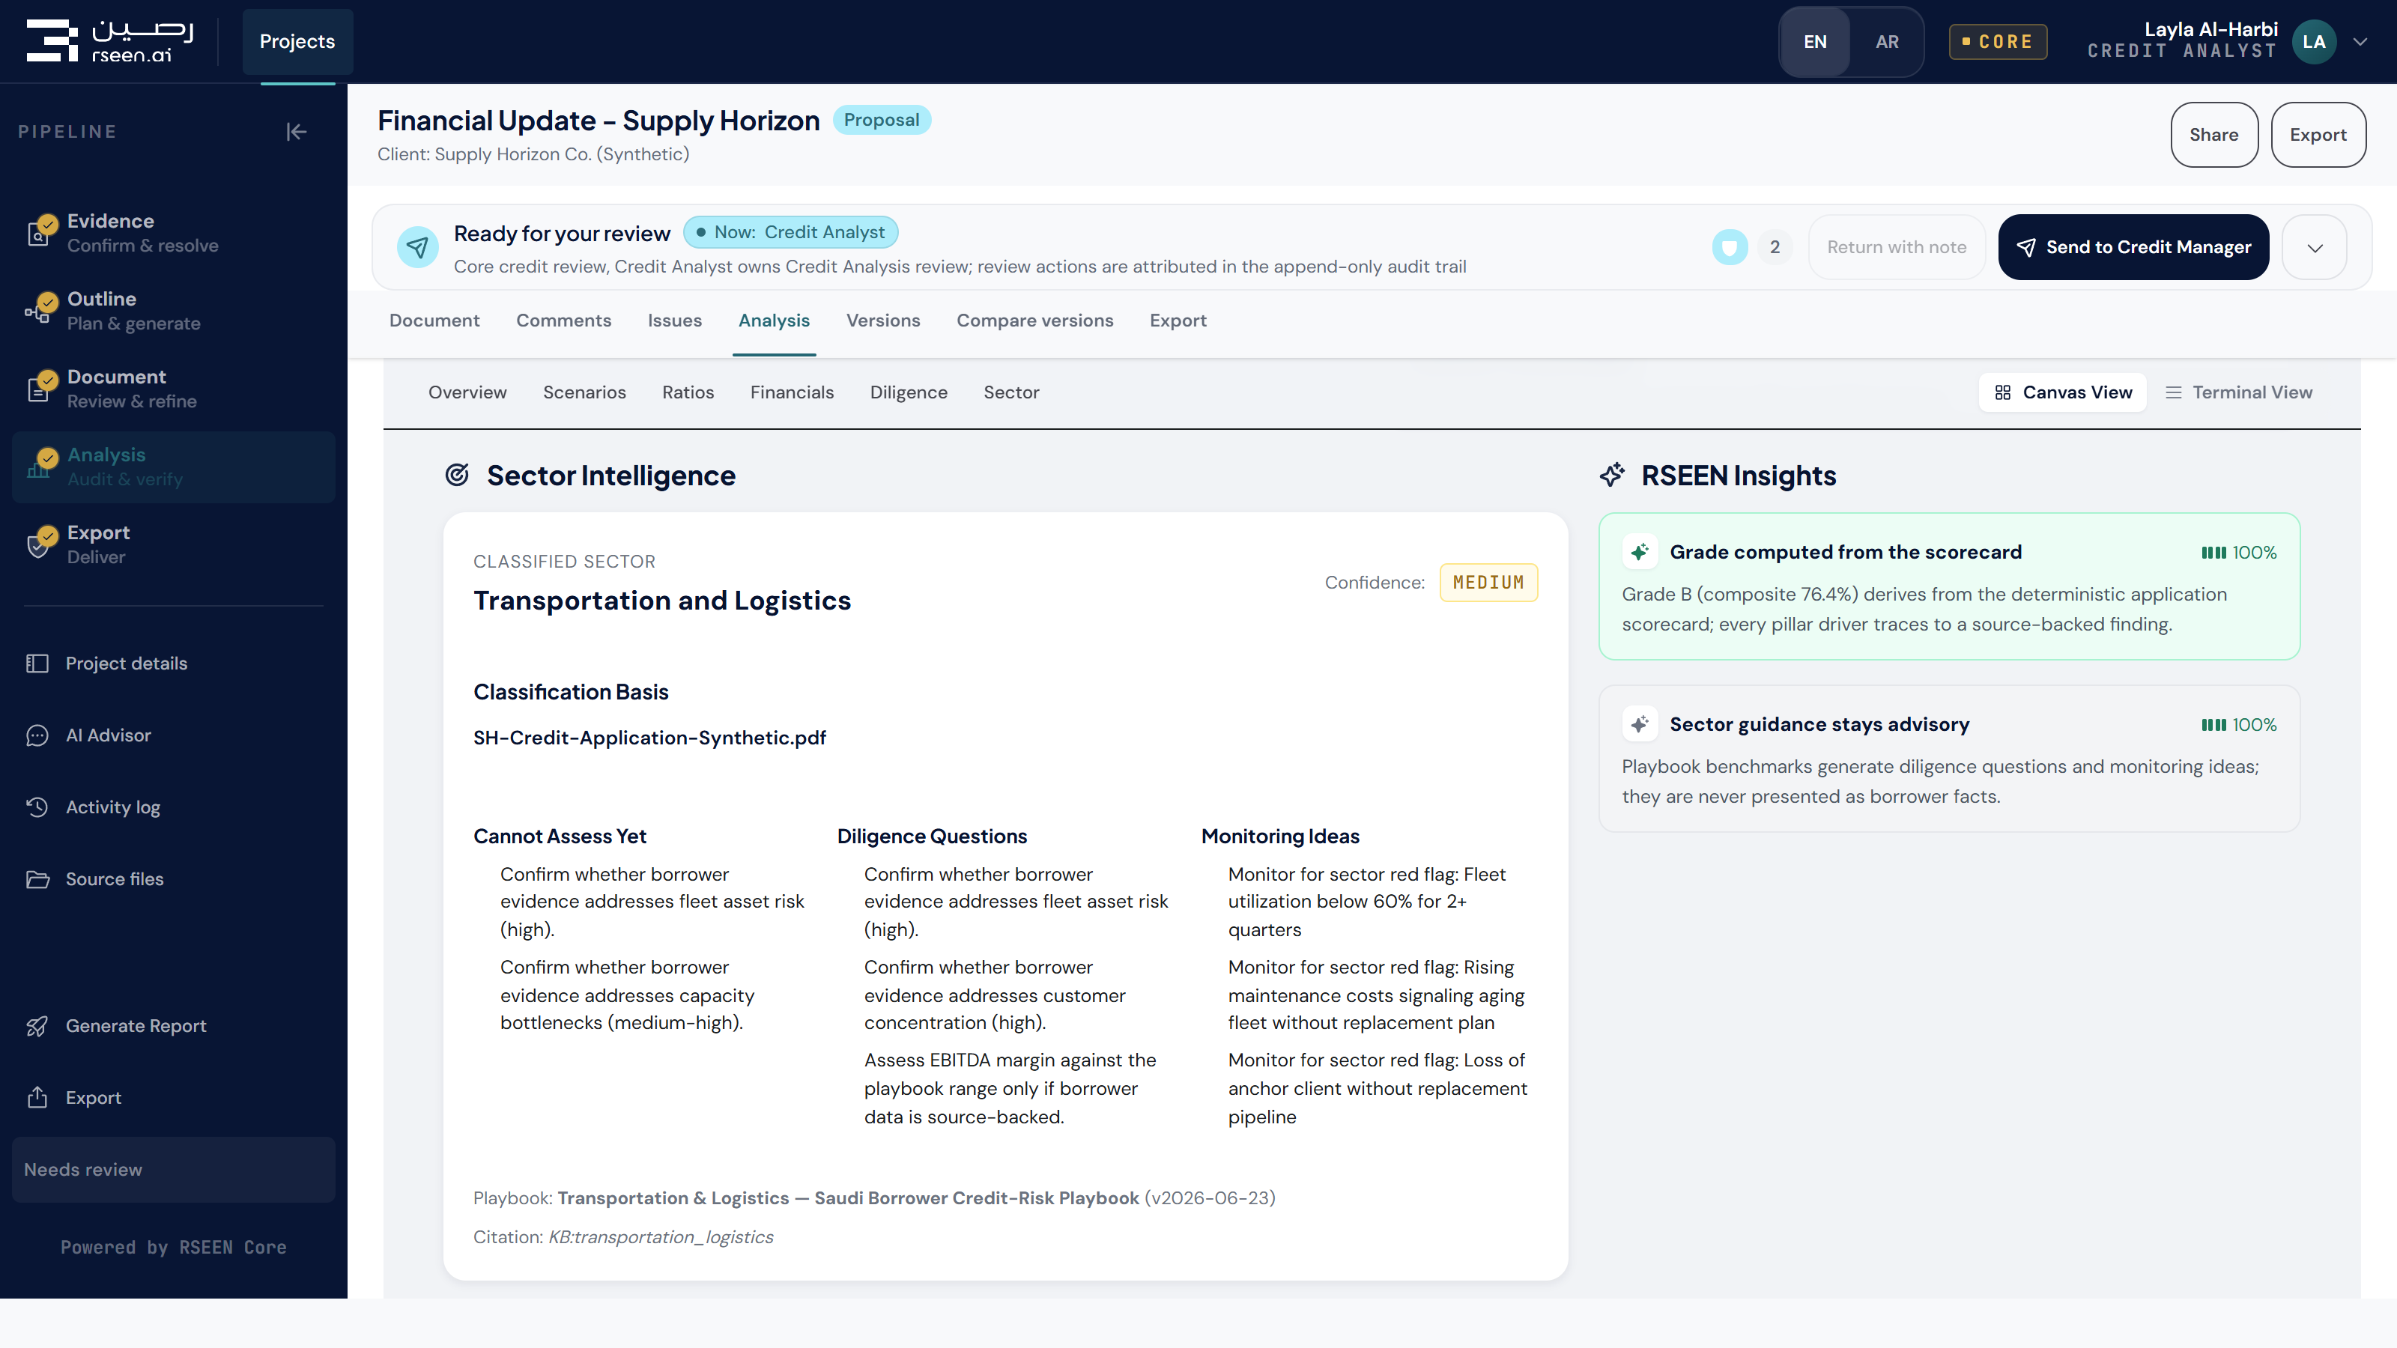Open the Document tab

pyautogui.click(x=434, y=320)
